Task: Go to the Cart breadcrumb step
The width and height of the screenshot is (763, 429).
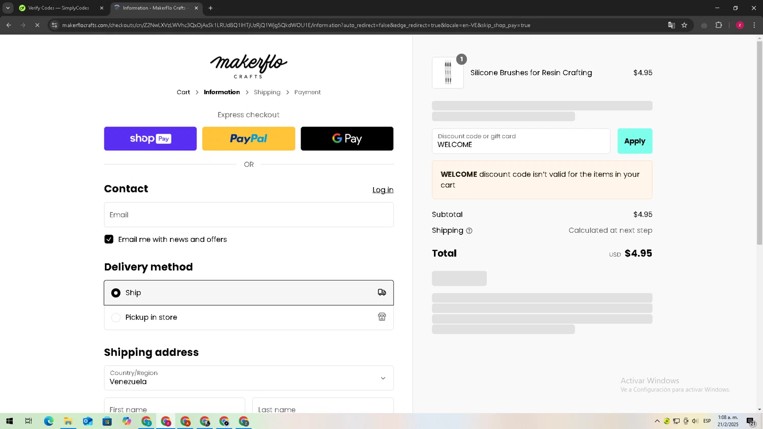Action: pyautogui.click(x=183, y=92)
